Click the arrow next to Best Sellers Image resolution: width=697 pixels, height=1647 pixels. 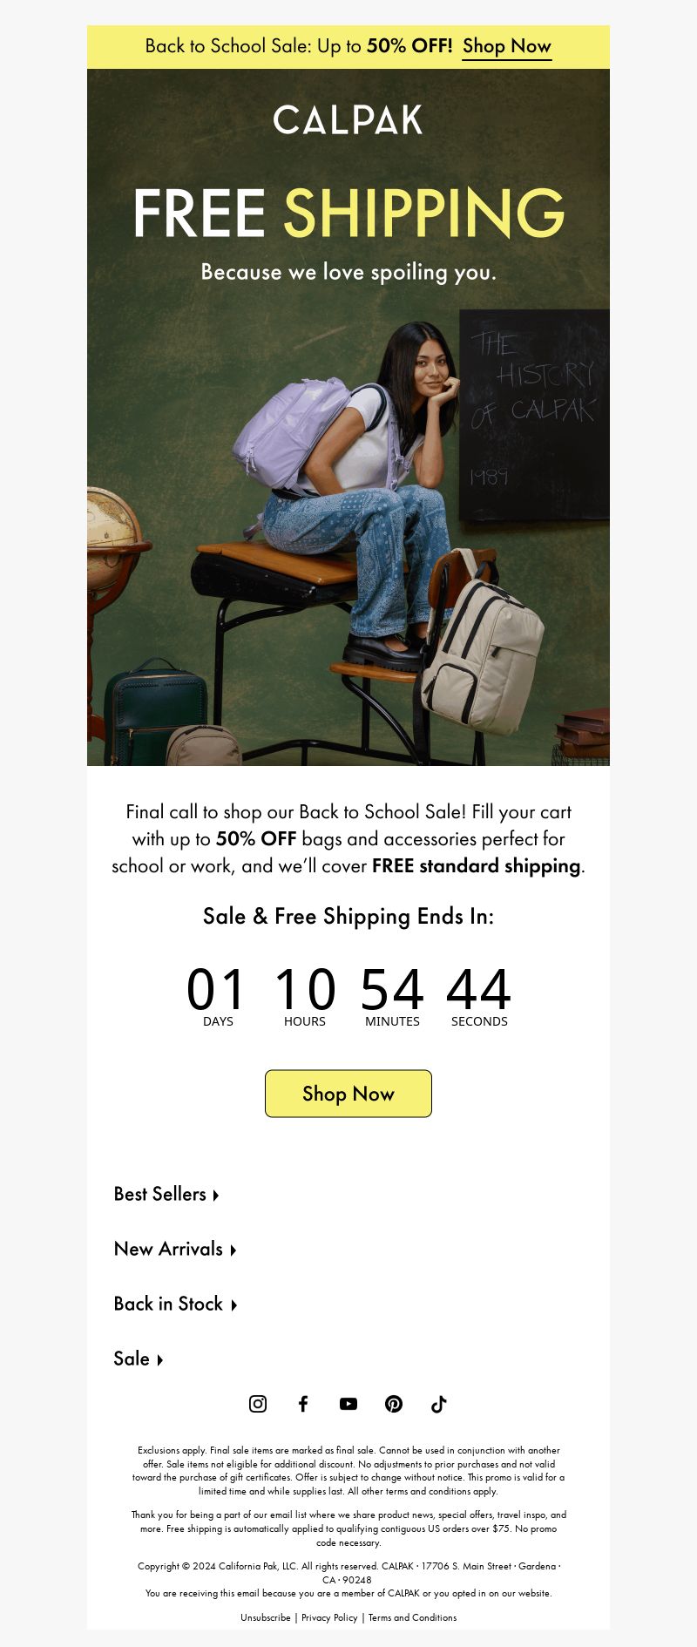click(216, 1196)
